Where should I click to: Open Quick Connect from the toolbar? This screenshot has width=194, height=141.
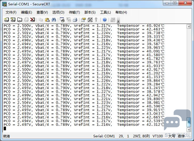pyautogui.click(x=13, y=20)
